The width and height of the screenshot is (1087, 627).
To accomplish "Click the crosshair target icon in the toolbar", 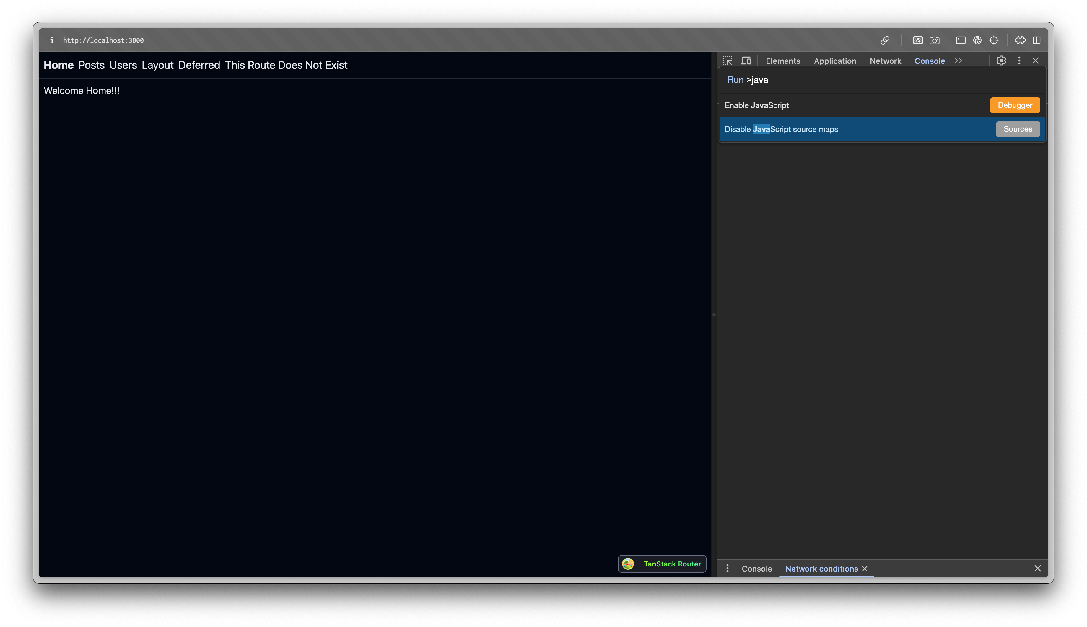I will [994, 40].
